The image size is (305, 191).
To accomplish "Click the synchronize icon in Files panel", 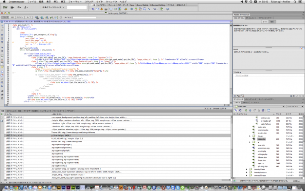I will (x=263, y=110).
